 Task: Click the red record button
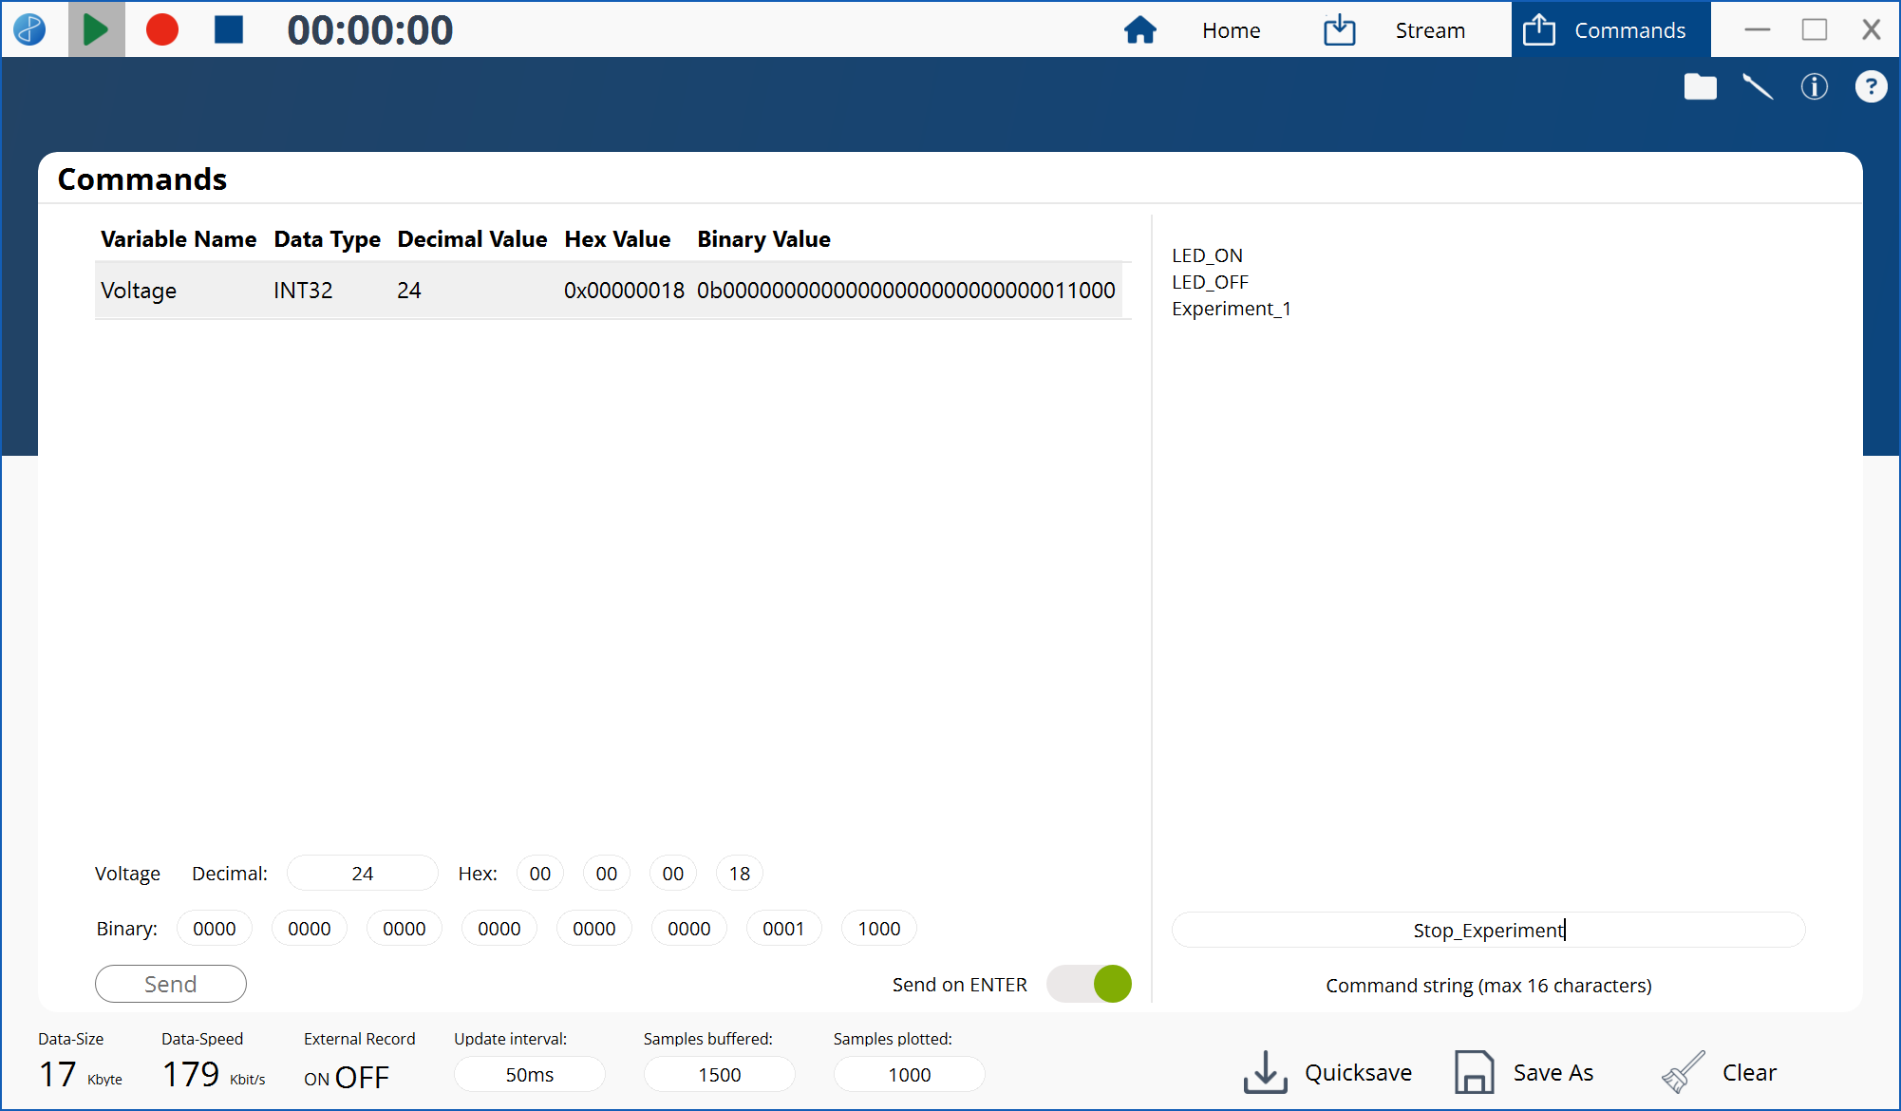pyautogui.click(x=162, y=29)
